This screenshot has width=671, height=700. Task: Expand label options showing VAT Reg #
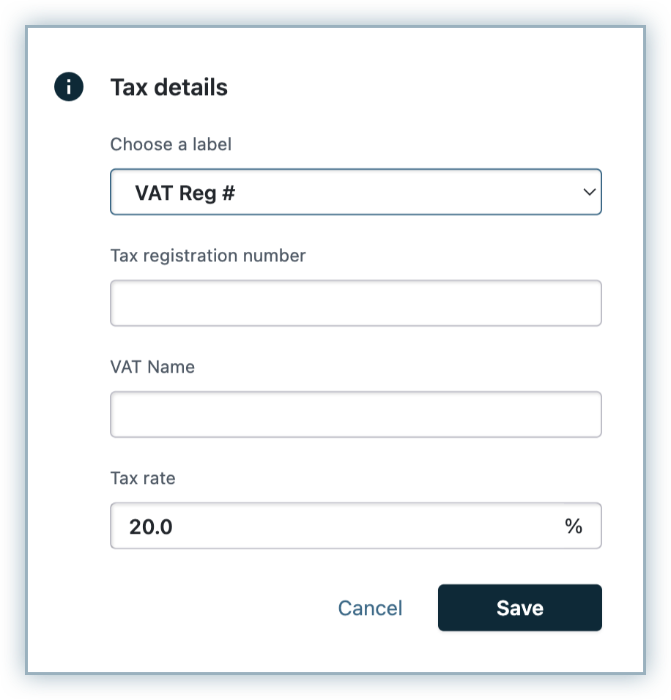pyautogui.click(x=355, y=193)
